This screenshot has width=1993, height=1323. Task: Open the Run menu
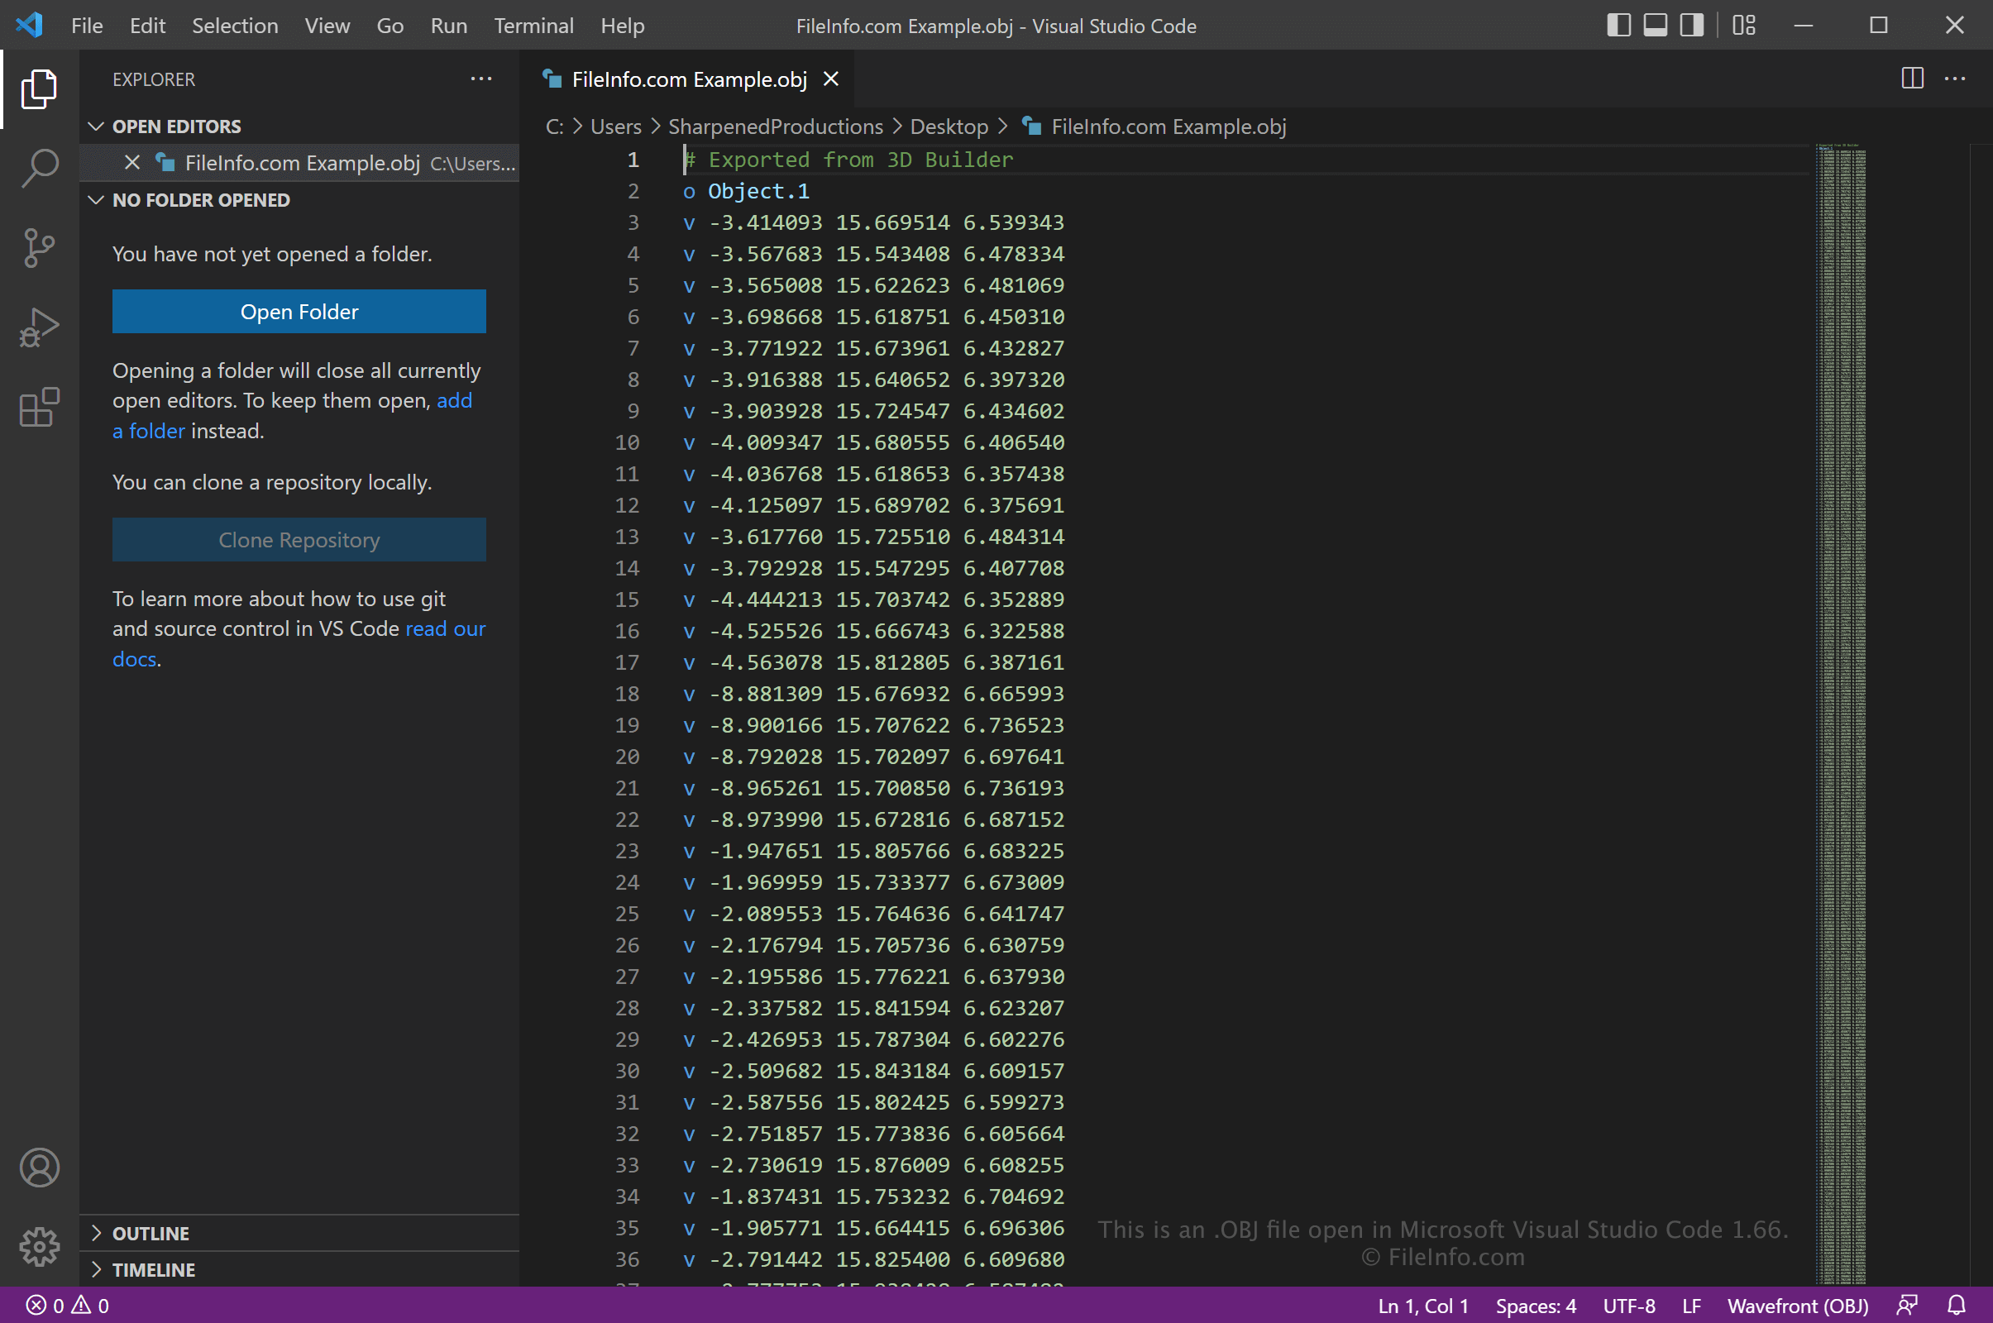pos(449,26)
